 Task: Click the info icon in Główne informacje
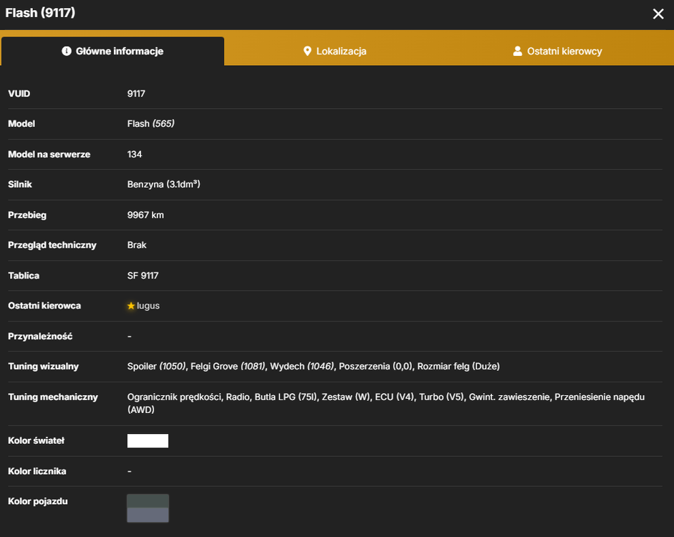tap(67, 51)
